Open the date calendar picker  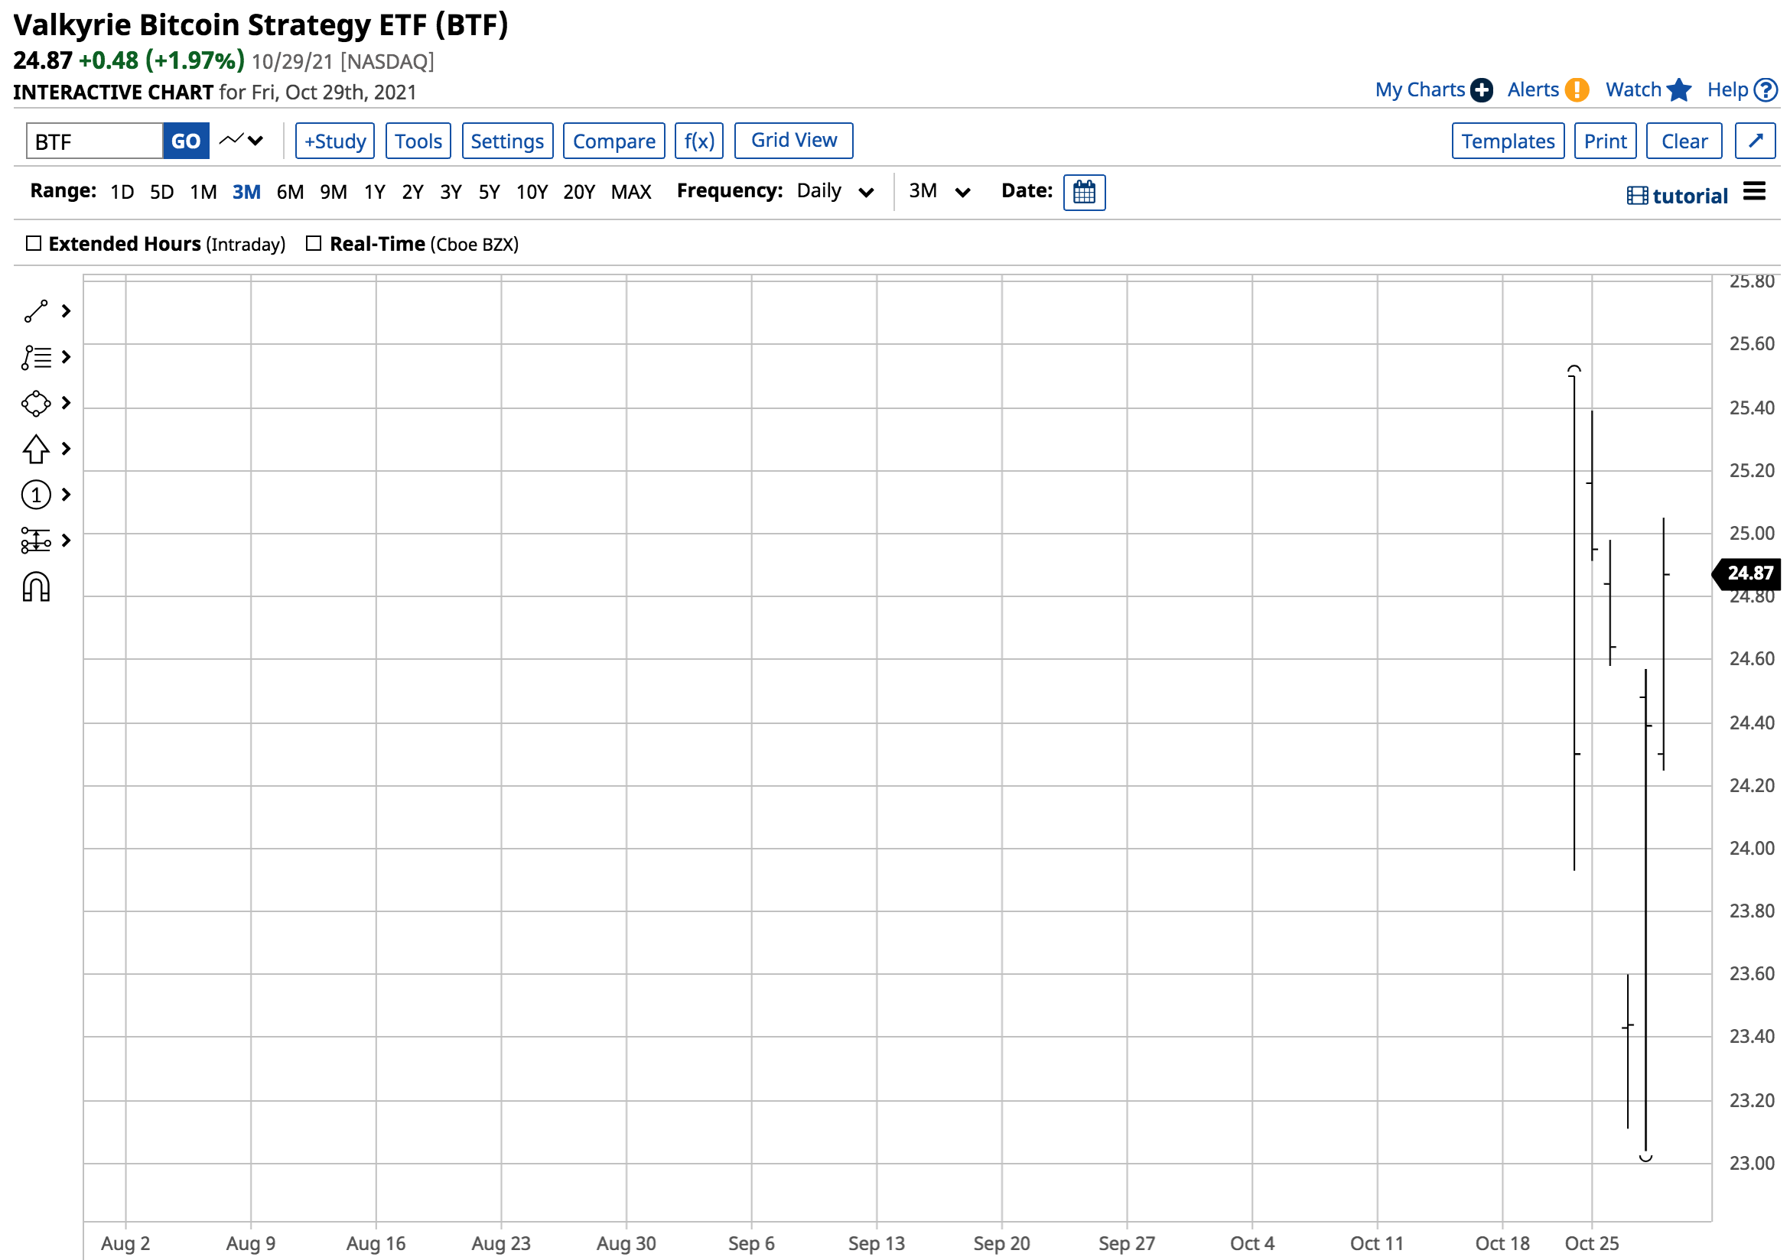(1085, 192)
